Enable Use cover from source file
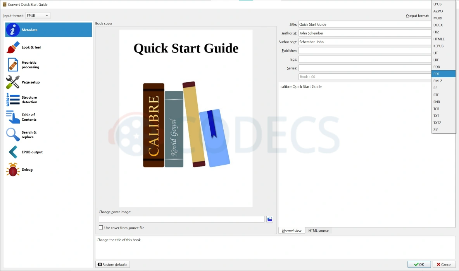Screen dimensions: 459x271 [121, 228]
